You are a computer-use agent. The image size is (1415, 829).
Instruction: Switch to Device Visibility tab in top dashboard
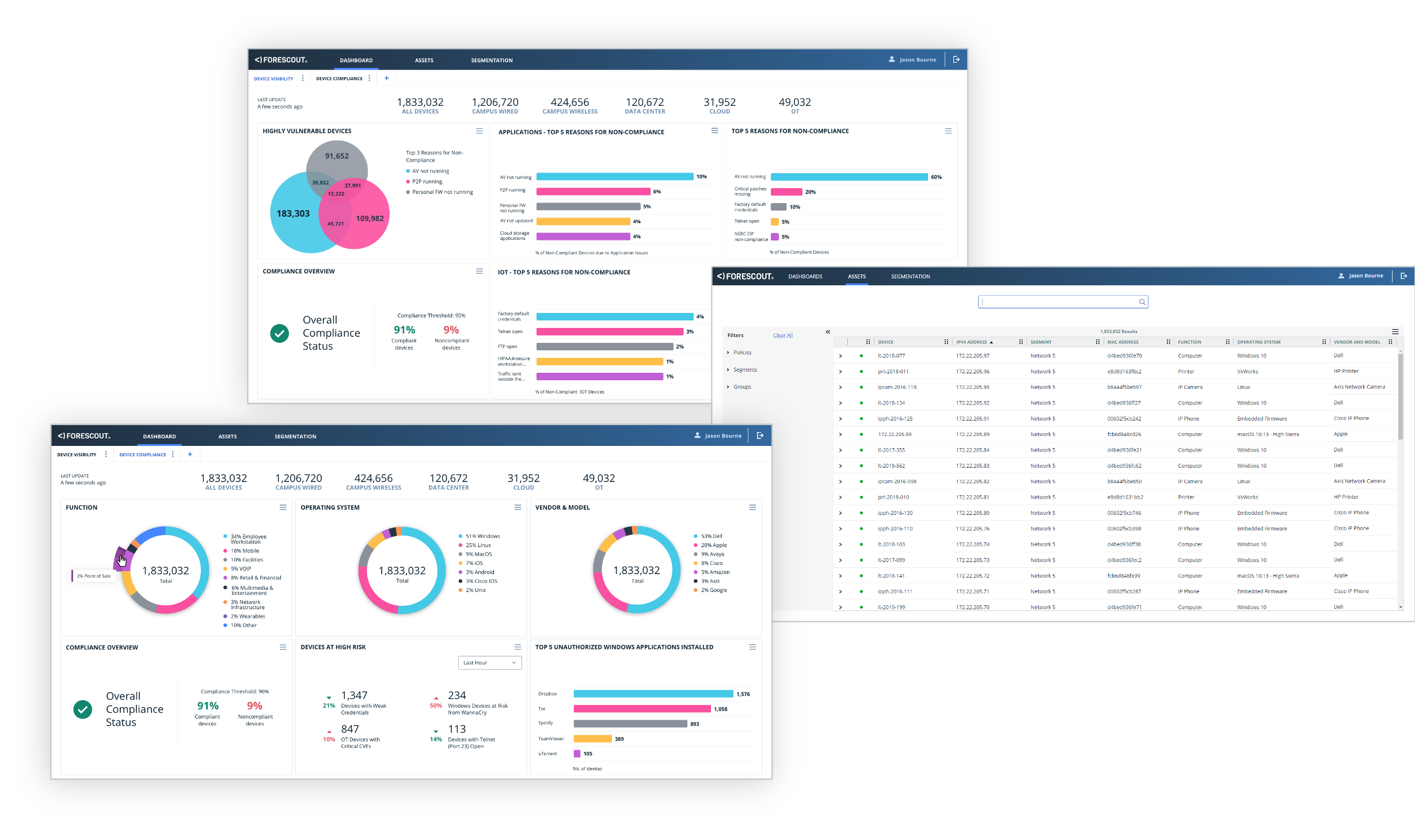pos(273,79)
